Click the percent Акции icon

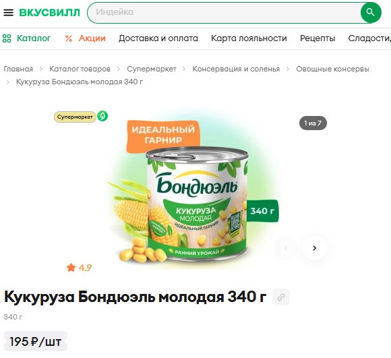coord(69,38)
